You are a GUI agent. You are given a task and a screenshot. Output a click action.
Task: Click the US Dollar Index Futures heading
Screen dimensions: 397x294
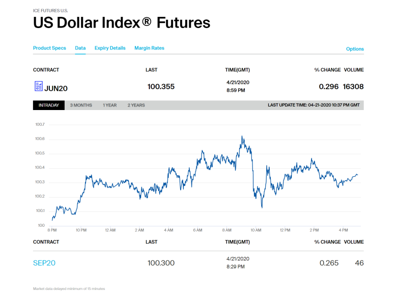point(122,23)
